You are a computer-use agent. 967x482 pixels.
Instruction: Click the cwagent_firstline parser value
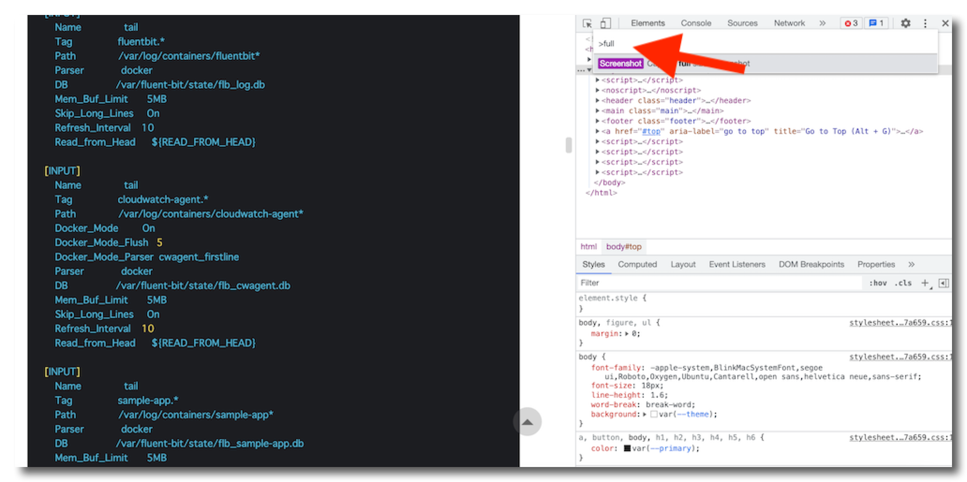[x=199, y=257]
